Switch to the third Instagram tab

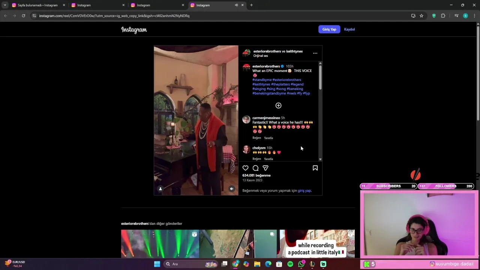pos(157,5)
